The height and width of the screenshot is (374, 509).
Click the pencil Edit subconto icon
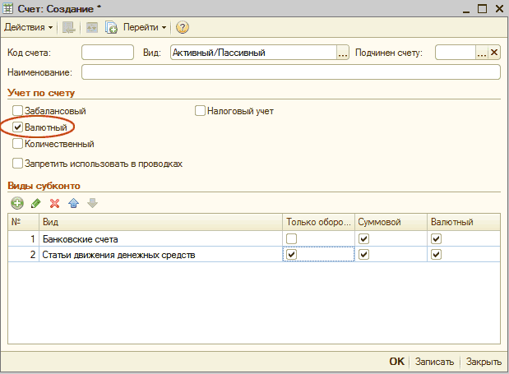pos(35,203)
